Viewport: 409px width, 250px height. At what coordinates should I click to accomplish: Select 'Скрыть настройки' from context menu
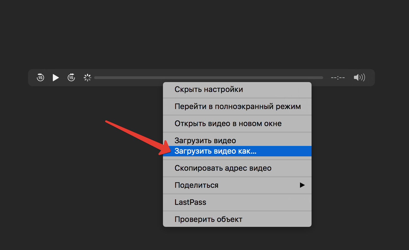pos(209,89)
